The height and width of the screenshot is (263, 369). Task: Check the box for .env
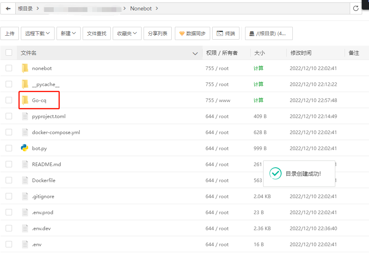coord(9,244)
